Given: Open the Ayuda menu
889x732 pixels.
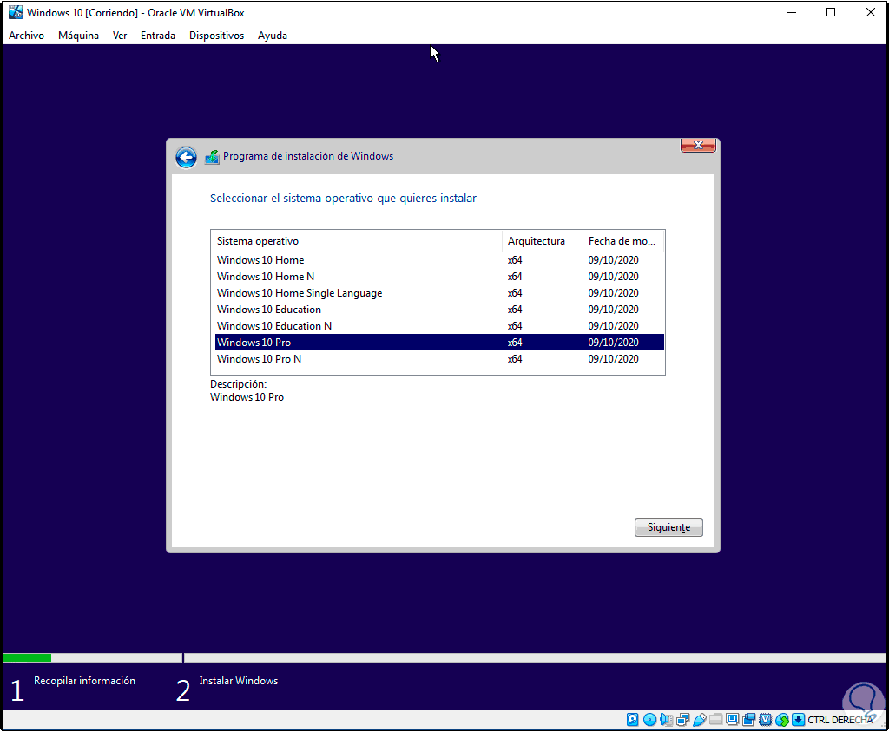Looking at the screenshot, I should (x=272, y=36).
